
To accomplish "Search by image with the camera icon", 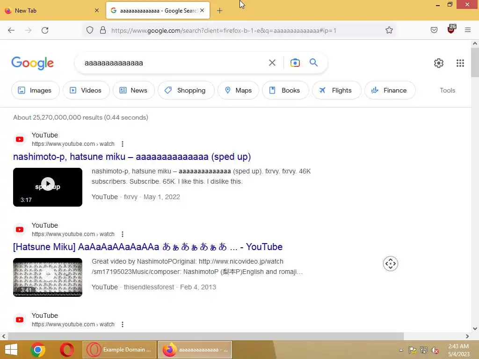I will [x=295, y=63].
